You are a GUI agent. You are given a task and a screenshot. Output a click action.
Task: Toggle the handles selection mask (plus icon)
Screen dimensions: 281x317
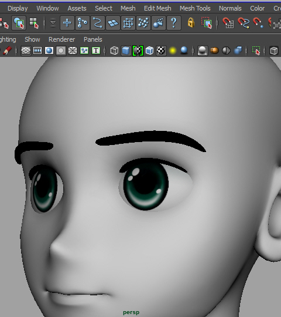(x=67, y=23)
